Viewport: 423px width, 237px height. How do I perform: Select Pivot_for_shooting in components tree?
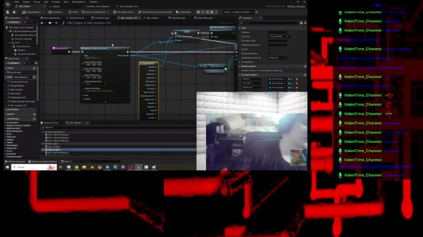pyautogui.click(x=23, y=39)
